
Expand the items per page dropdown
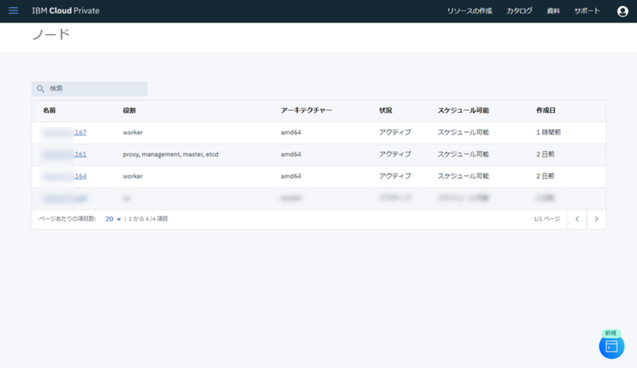113,219
